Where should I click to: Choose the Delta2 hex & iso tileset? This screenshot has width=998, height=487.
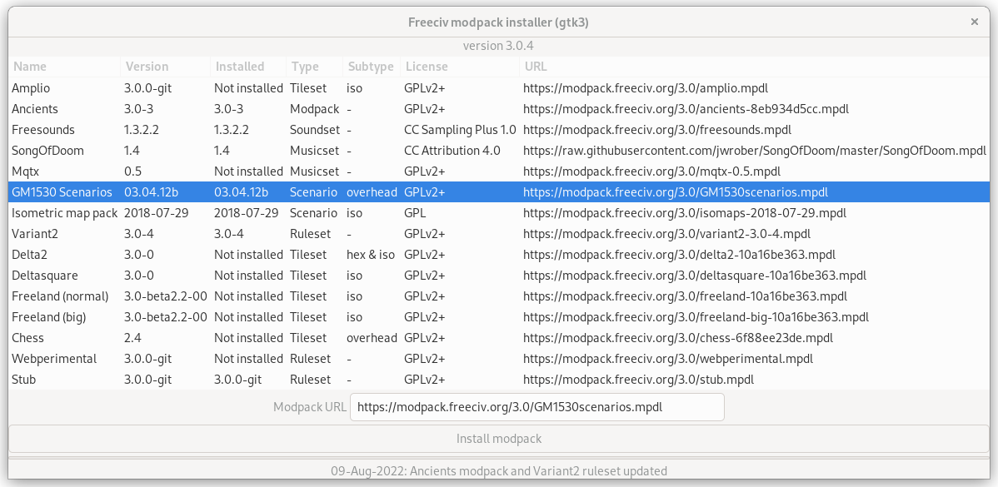(x=29, y=255)
